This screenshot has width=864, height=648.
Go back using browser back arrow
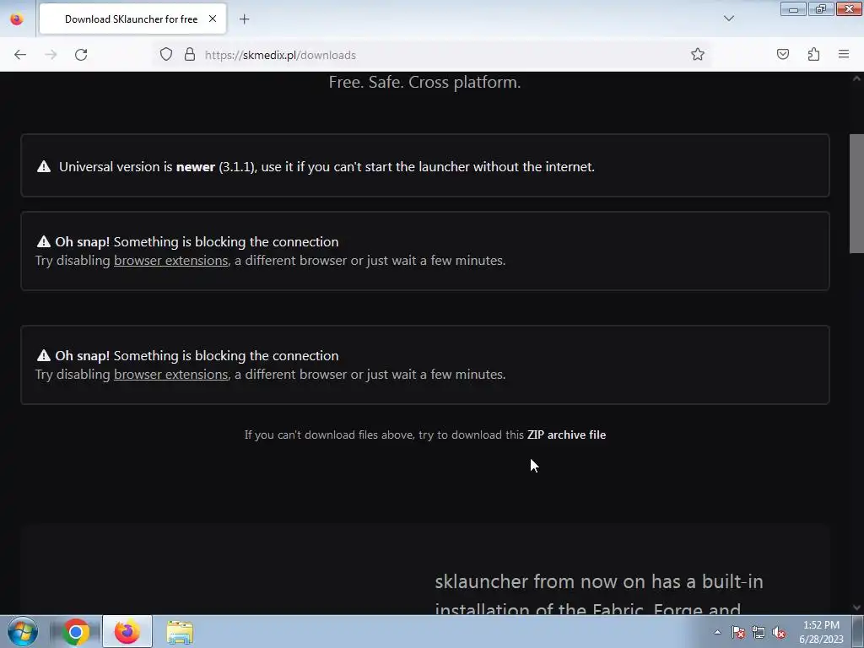pos(20,55)
